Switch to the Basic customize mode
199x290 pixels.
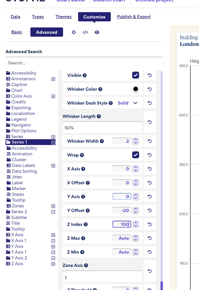(17, 32)
